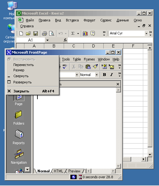Toggle Italic formatting in FrontPage

[111, 75]
